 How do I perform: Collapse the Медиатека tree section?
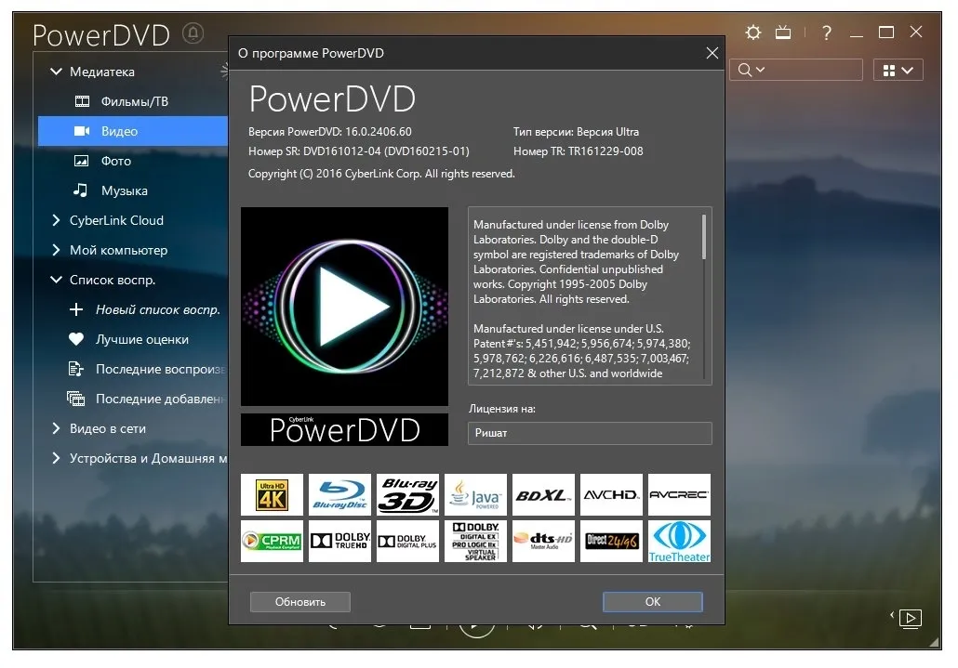56,72
